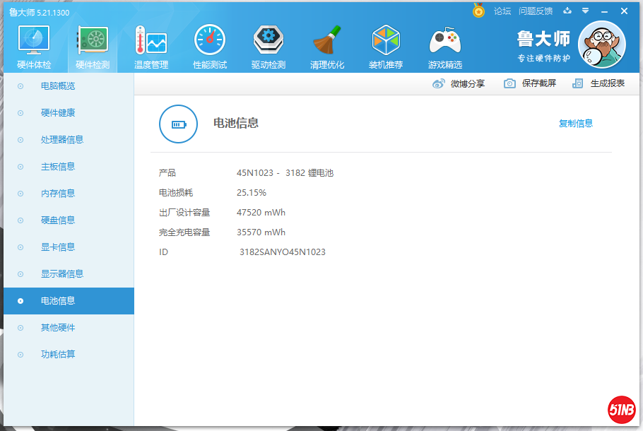Switch to 处理器信息 sidebar item
This screenshot has width=643, height=431.
click(62, 140)
